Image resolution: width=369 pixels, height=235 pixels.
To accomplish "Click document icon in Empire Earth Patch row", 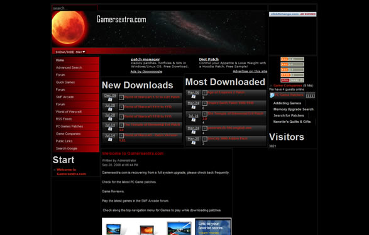I will (194, 107).
